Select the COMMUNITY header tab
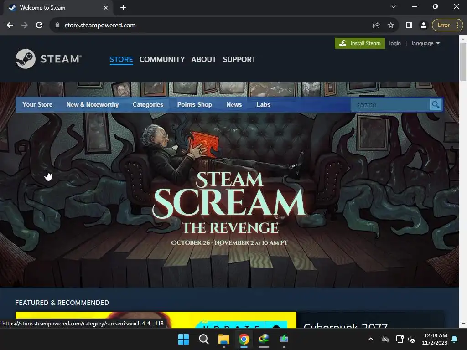467x350 pixels. pos(162,60)
